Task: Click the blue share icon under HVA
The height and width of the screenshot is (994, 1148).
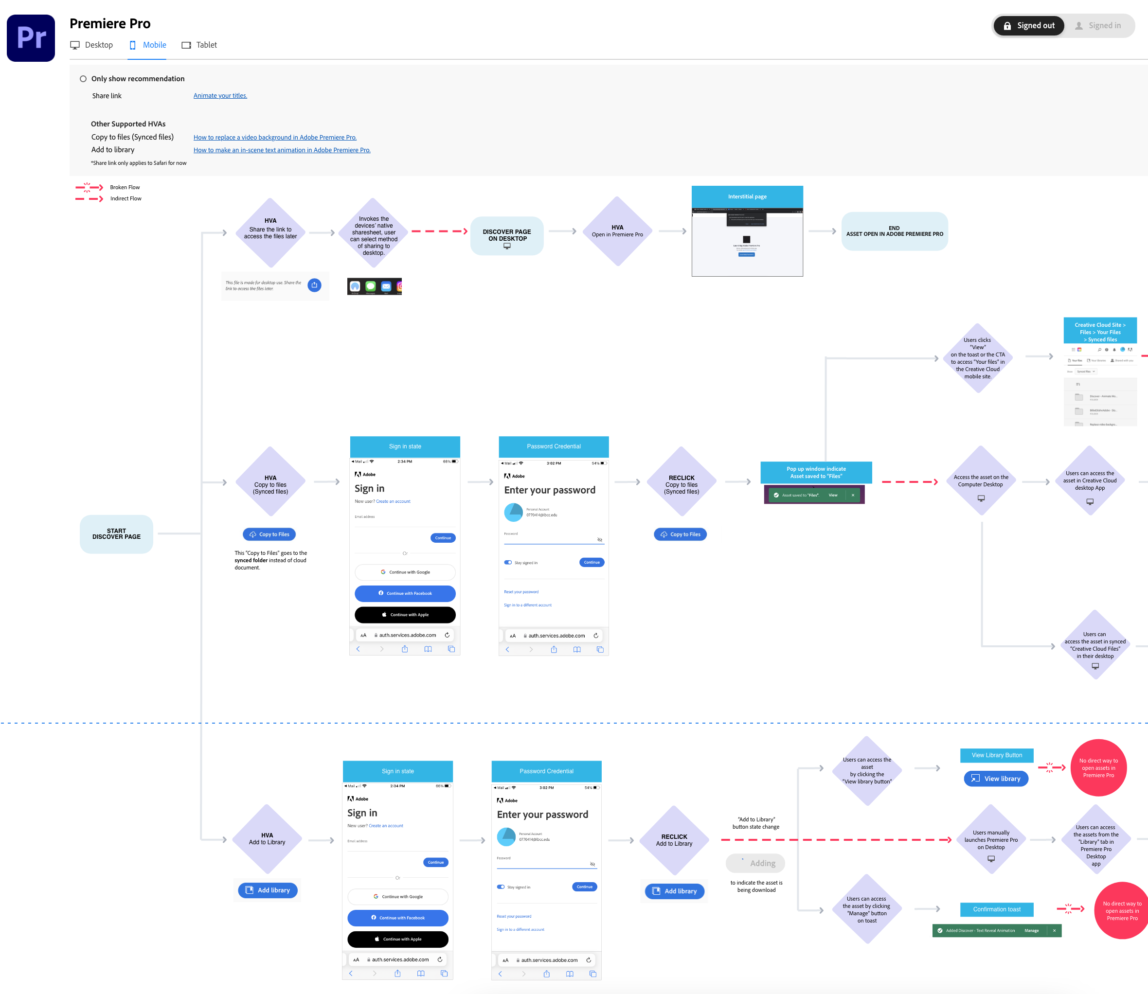Action: pos(314,285)
